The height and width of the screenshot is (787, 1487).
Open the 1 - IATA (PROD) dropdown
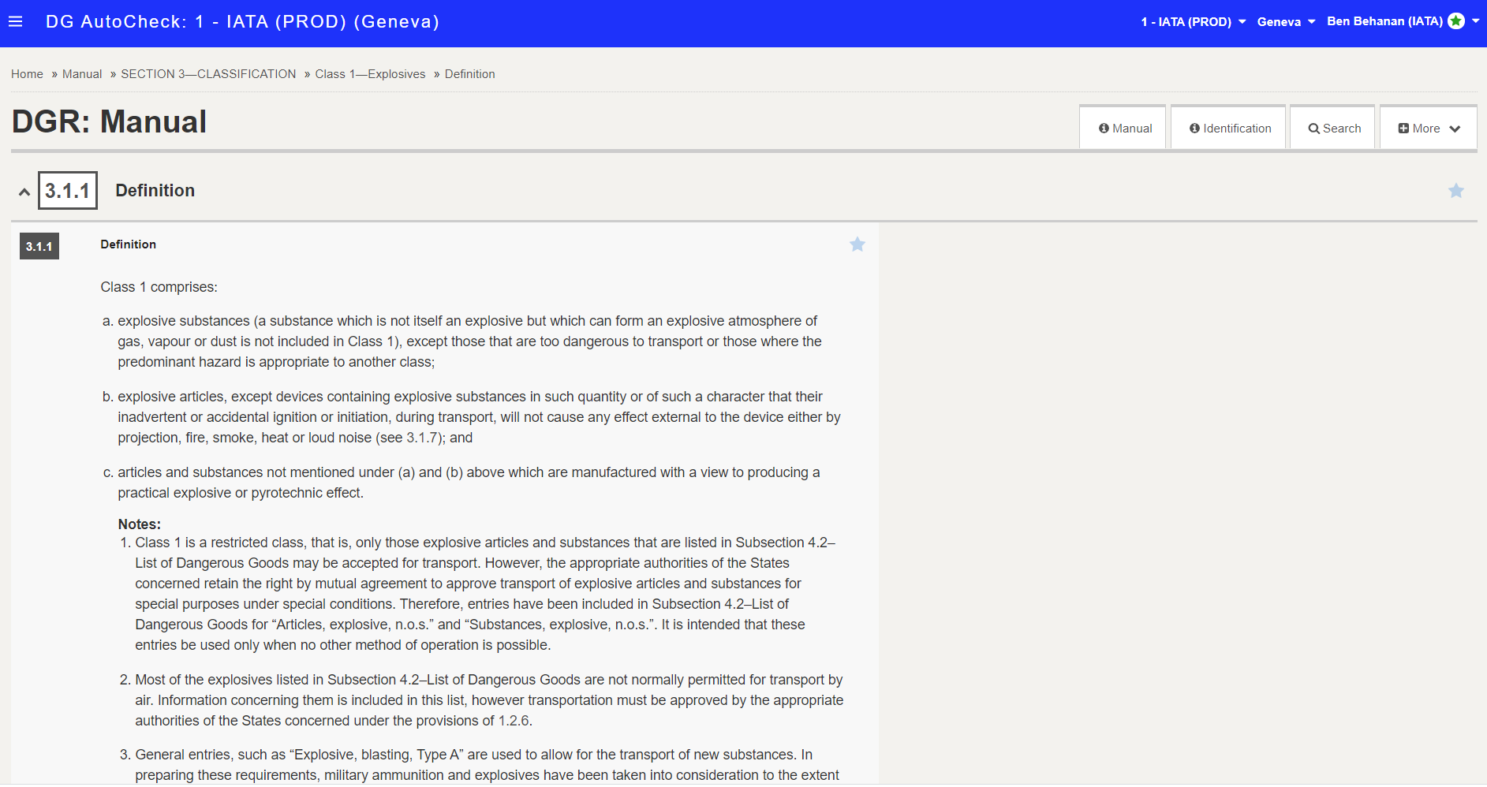(x=1193, y=22)
